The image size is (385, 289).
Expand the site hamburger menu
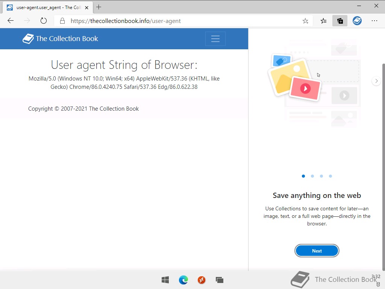point(215,39)
